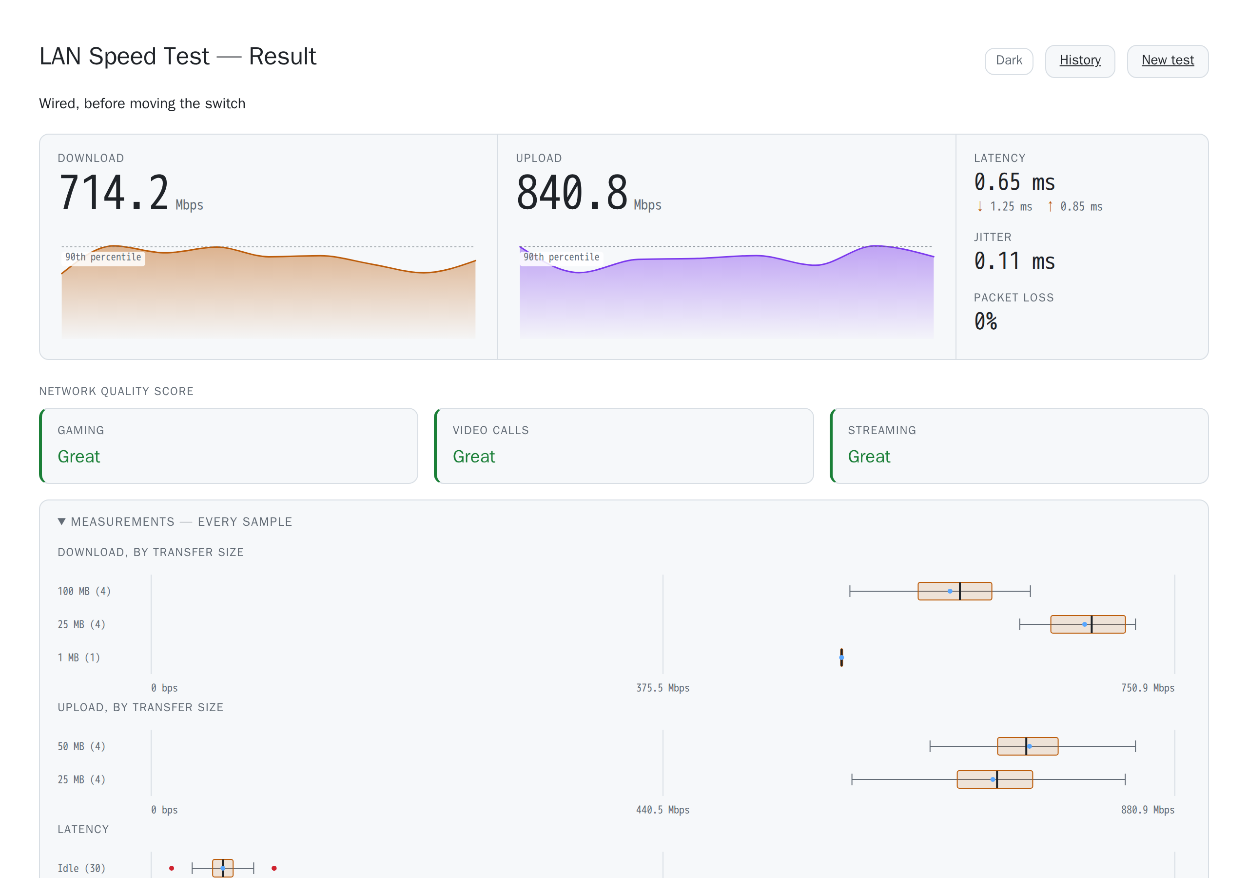This screenshot has height=878, width=1248.
Task: Click the 440.5 Mbps axis label
Action: click(x=663, y=809)
